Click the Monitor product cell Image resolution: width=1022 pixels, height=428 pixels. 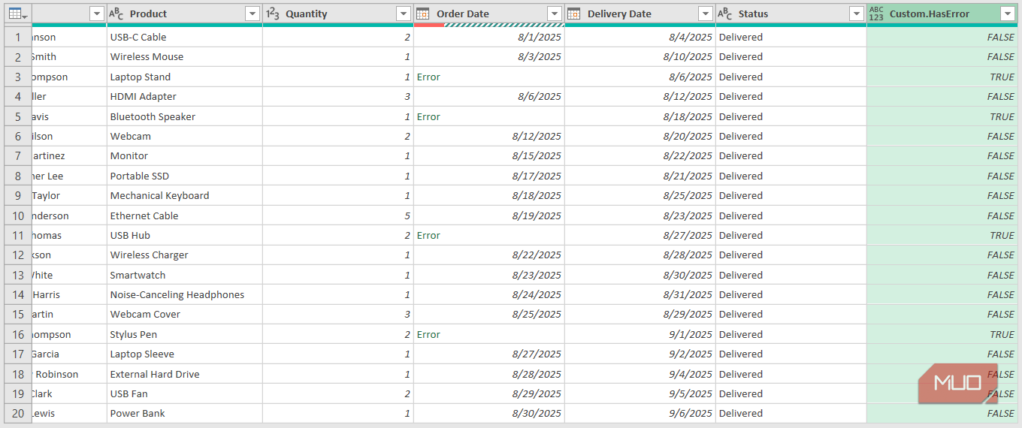(185, 155)
